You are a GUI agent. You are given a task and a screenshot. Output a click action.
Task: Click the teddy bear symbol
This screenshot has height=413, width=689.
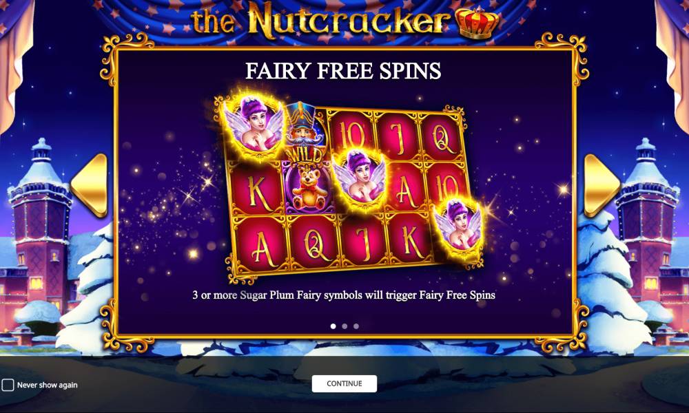pos(307,187)
